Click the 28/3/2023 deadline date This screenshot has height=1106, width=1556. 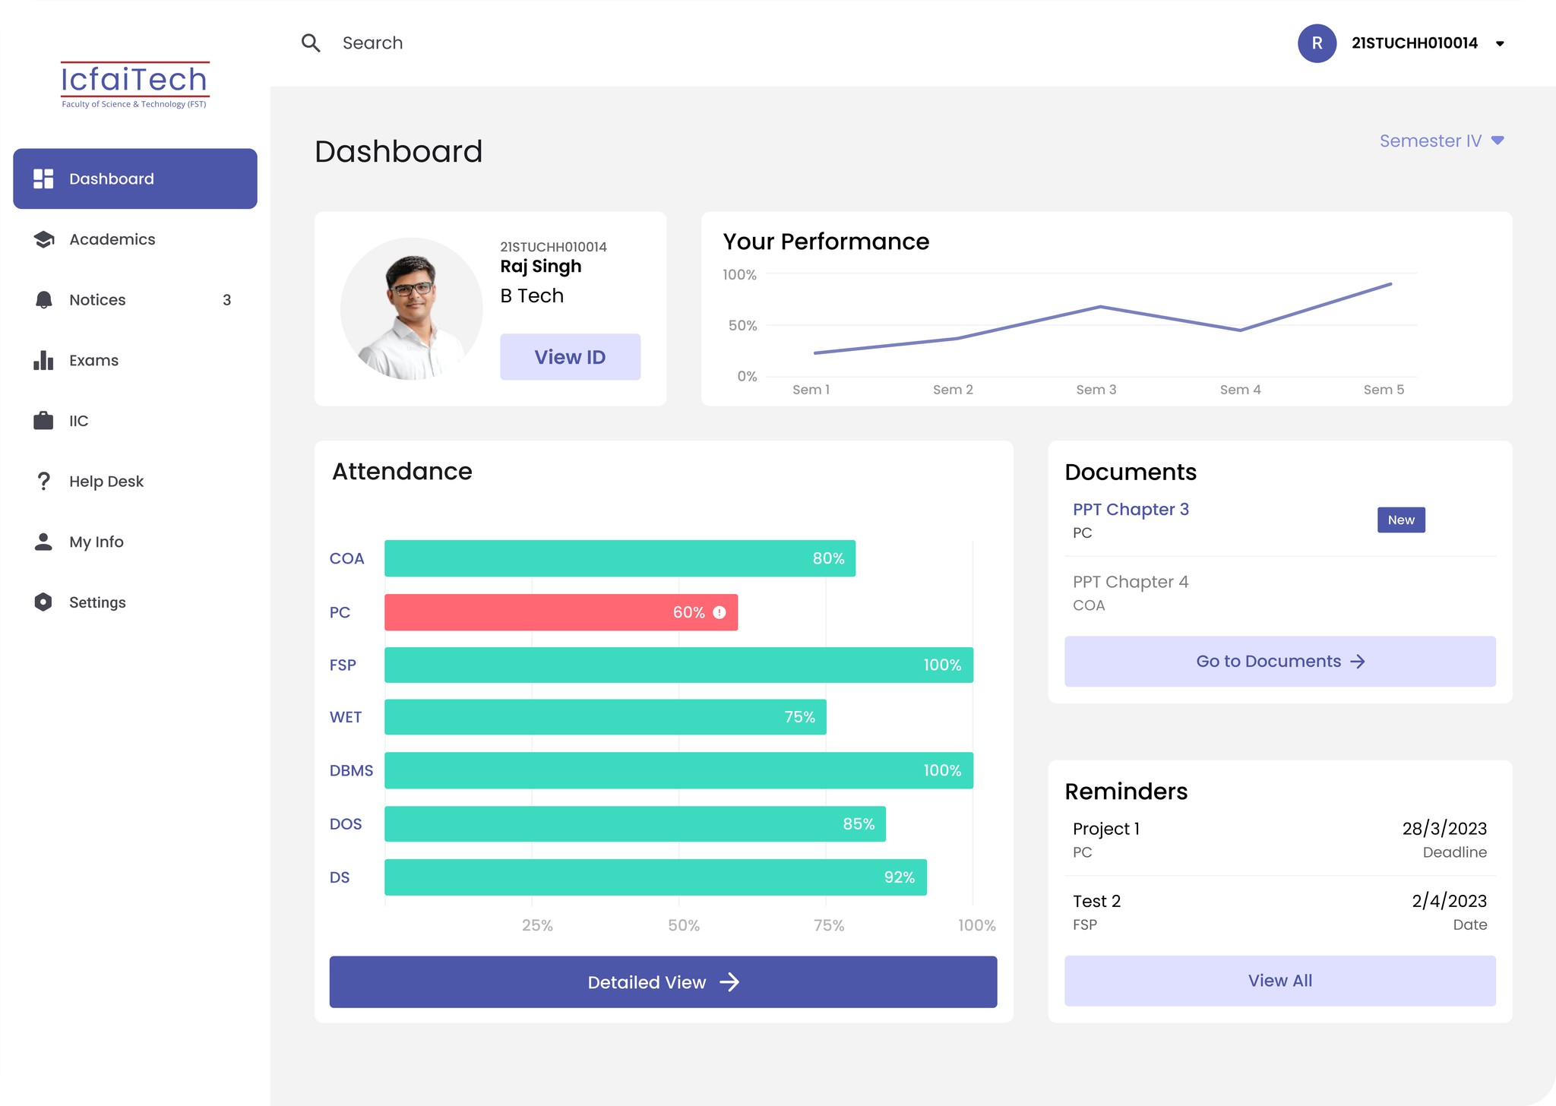click(x=1444, y=829)
